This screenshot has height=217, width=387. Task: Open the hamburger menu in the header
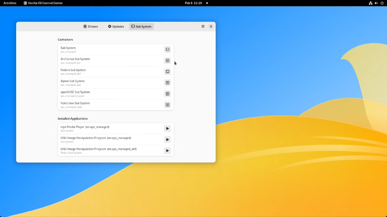pyautogui.click(x=203, y=26)
